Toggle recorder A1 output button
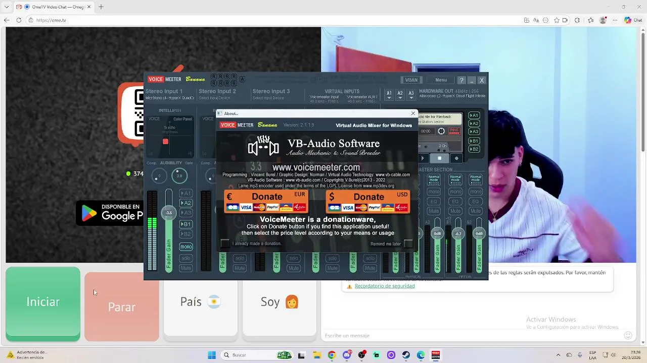Viewport: 647px width, 363px height. [x=474, y=115]
